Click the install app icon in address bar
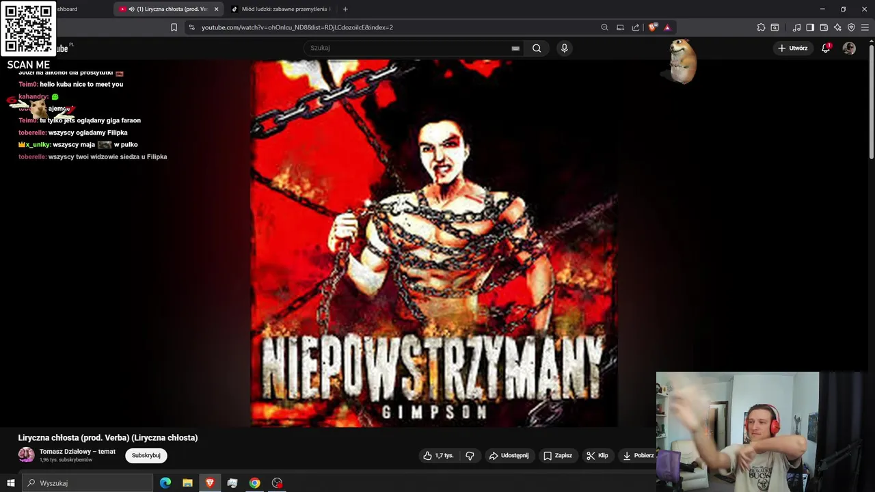Image resolution: width=875 pixels, height=492 pixels. 620,27
